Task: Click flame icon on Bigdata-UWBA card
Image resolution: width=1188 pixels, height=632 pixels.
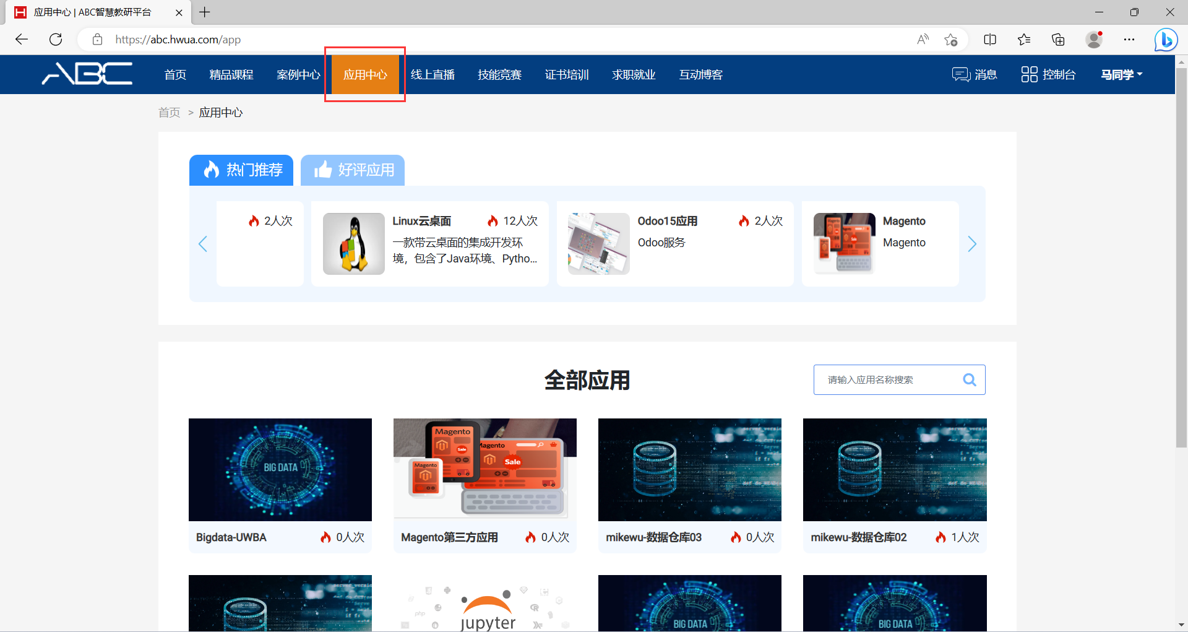Action: click(325, 537)
